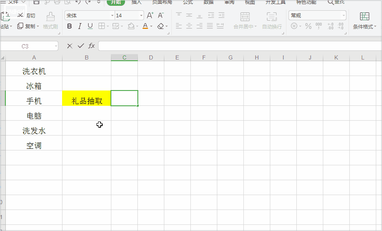Image resolution: width=382 pixels, height=231 pixels.
Task: Apply percent style format
Action: click(308, 26)
